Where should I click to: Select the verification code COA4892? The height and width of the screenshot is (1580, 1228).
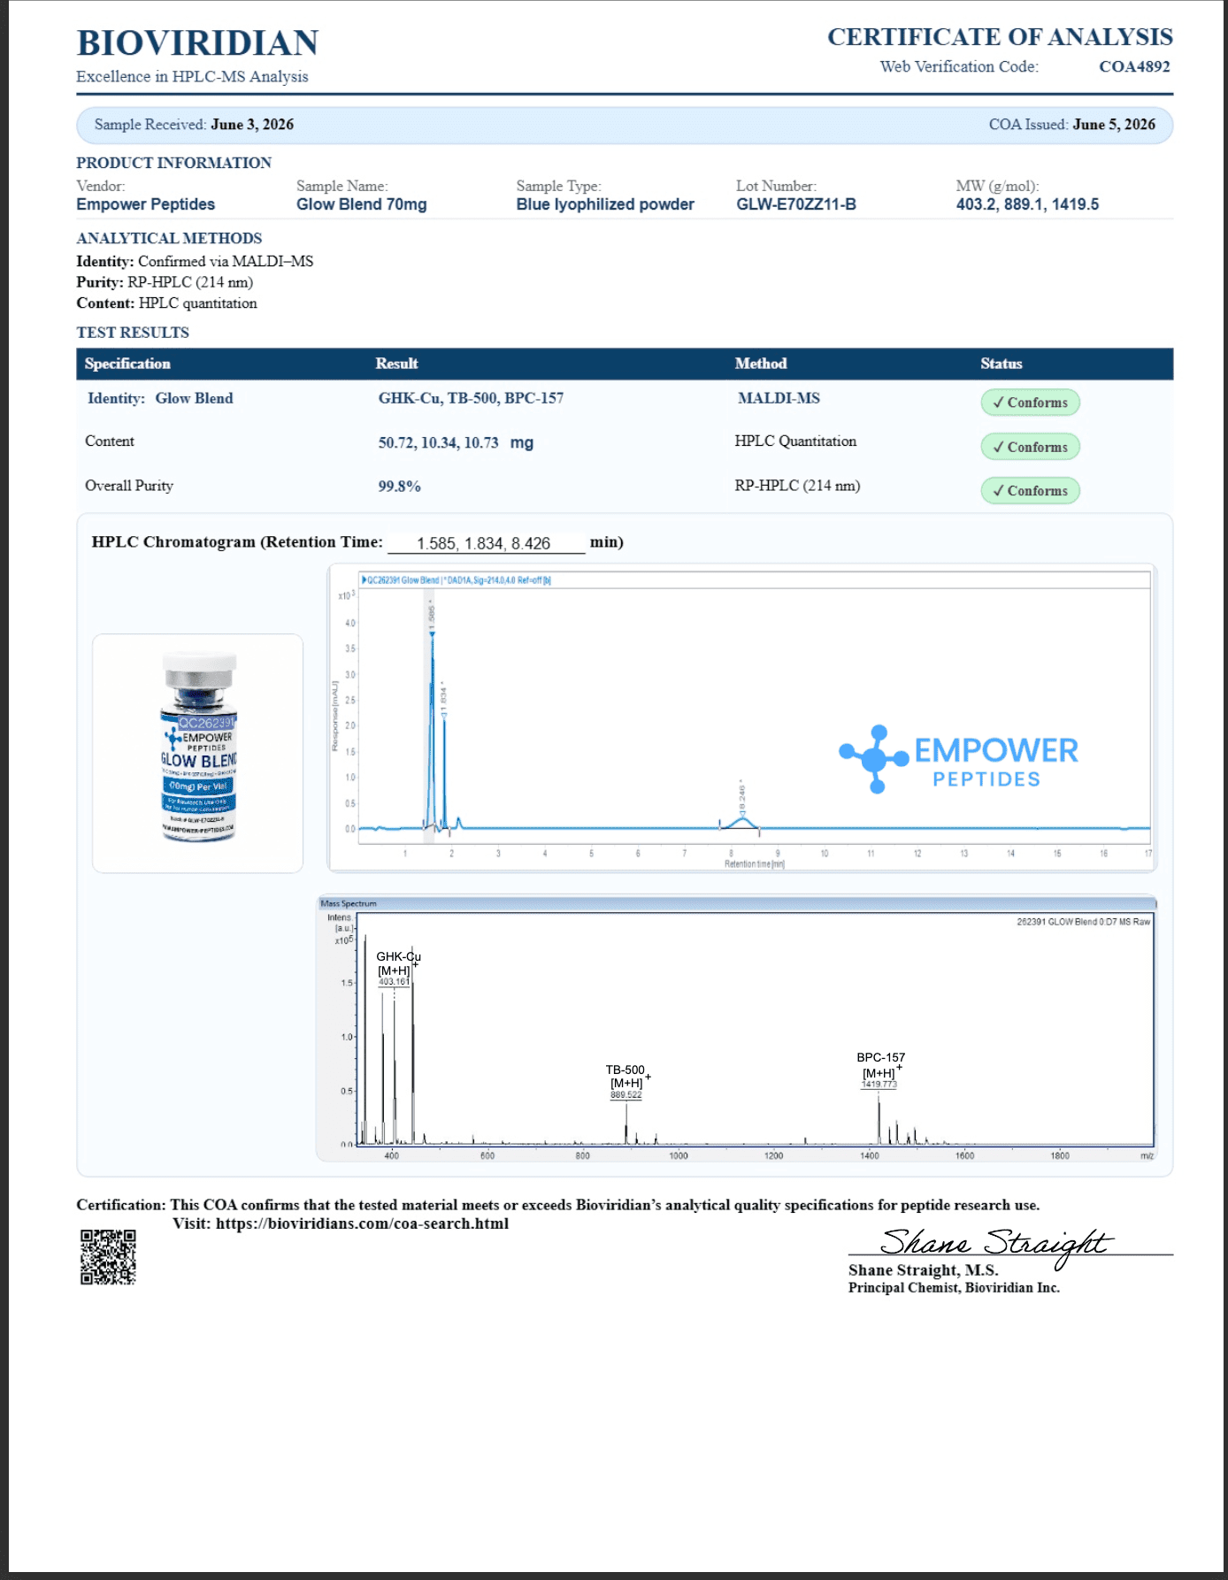(x=1134, y=66)
